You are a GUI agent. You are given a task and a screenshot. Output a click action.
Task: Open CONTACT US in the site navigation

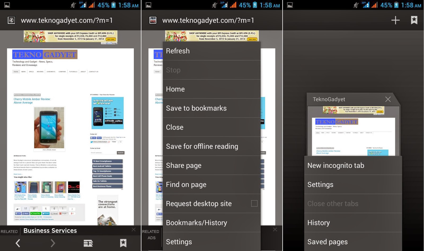click(x=94, y=72)
